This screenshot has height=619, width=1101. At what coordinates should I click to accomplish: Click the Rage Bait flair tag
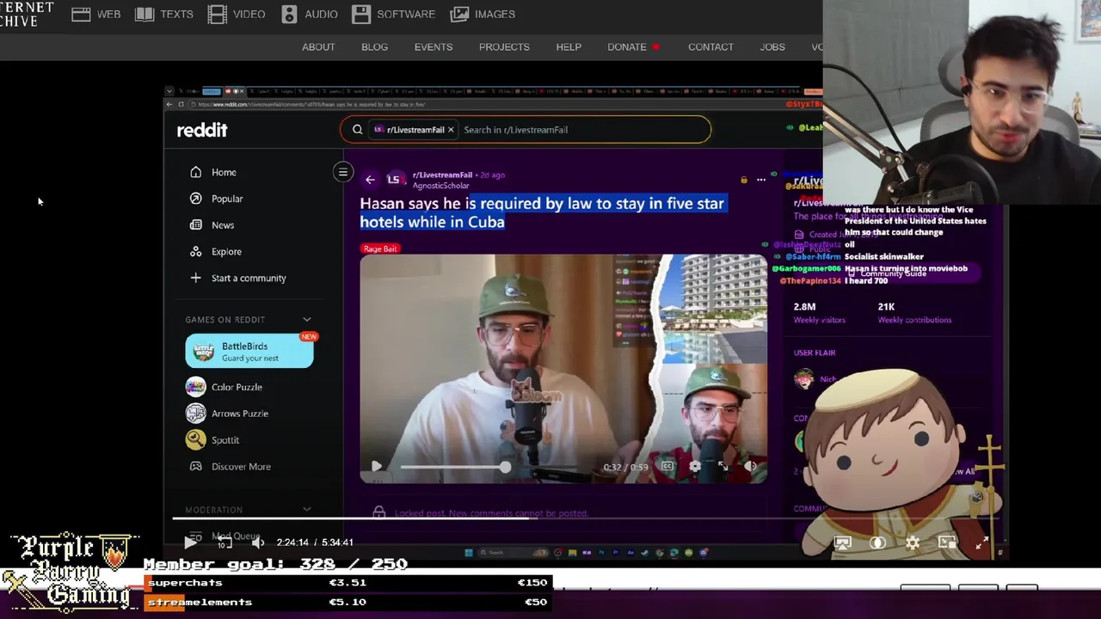[x=380, y=248]
